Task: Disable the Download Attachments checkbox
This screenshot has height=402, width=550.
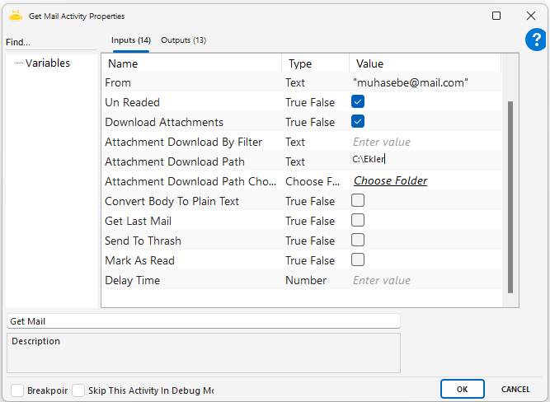Action: [358, 122]
